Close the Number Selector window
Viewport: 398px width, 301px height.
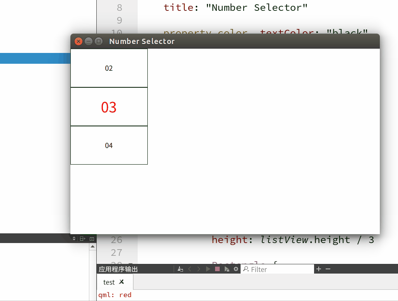coord(79,41)
